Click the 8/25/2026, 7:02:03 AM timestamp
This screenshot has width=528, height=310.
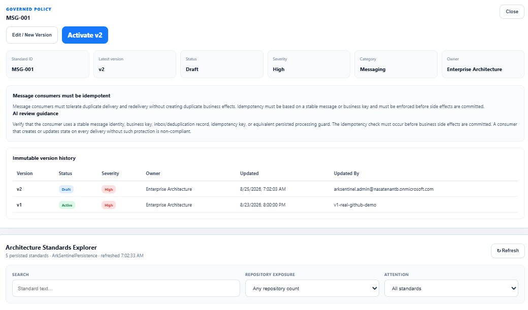pos(262,189)
